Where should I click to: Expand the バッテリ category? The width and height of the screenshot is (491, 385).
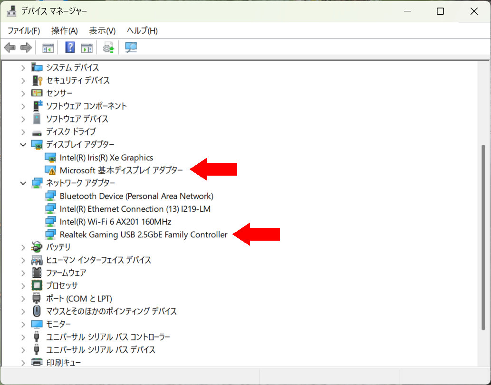pos(23,247)
